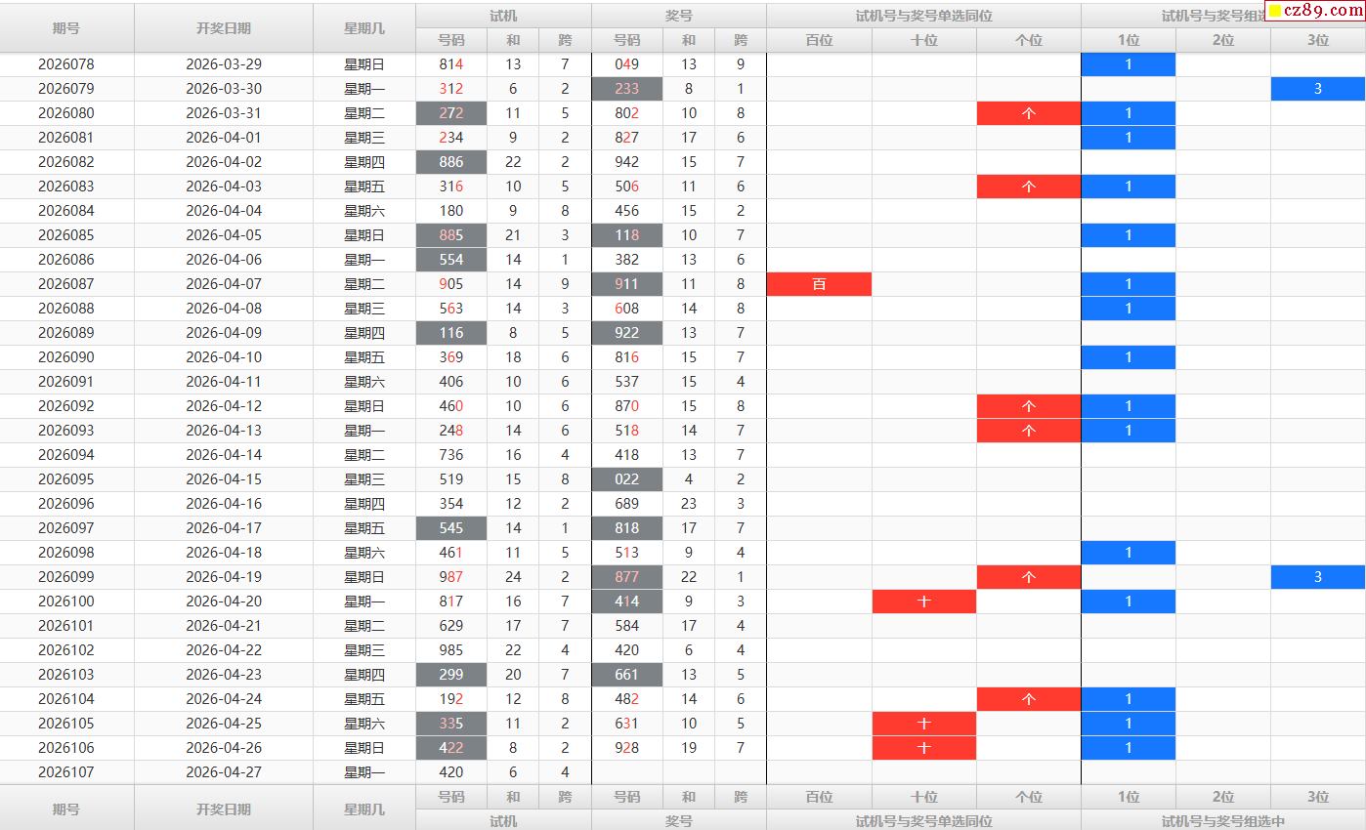The image size is (1366, 830).
Task: Open the cz89.com watermark link
Action: pos(1320,12)
